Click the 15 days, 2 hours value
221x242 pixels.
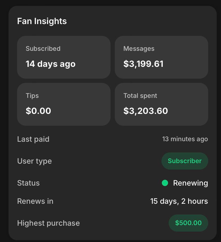click(179, 201)
